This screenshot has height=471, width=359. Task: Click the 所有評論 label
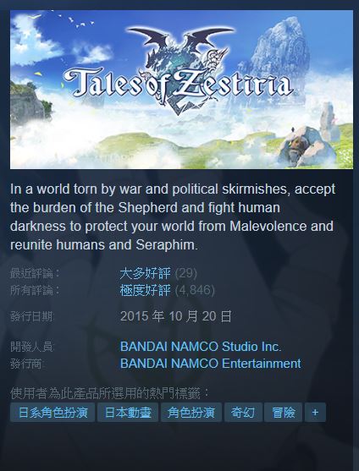[x=36, y=290]
